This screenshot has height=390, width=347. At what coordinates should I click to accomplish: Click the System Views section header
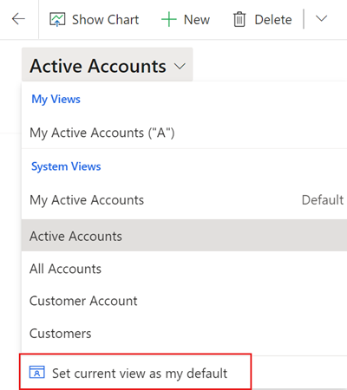pyautogui.click(x=66, y=166)
